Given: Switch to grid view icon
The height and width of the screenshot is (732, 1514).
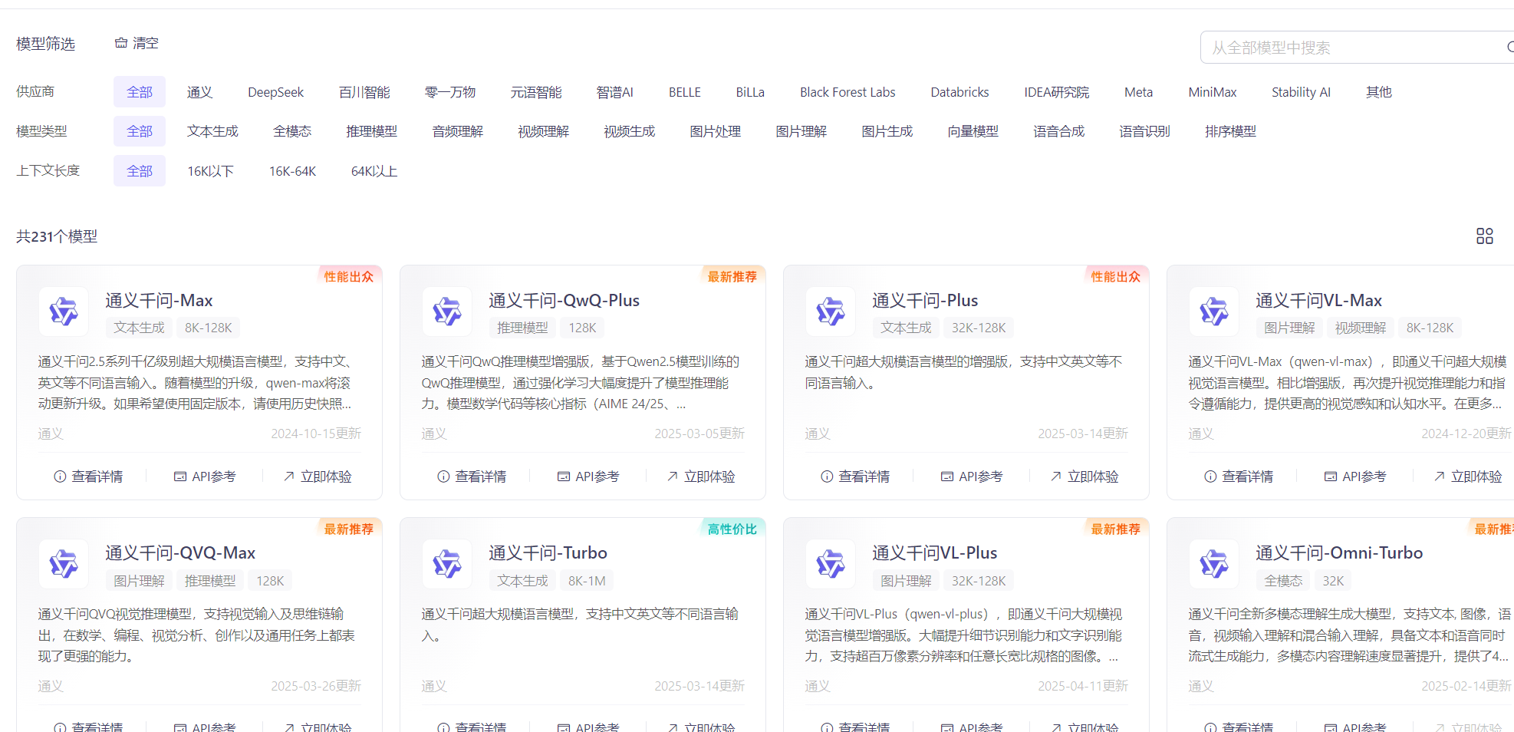Looking at the screenshot, I should tap(1485, 236).
